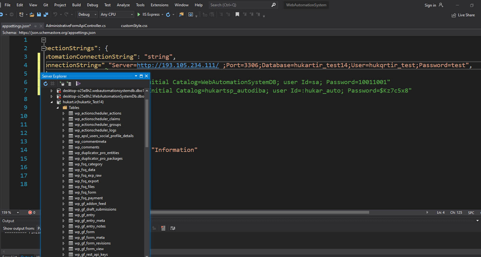Open the Extensions menu
The width and height of the screenshot is (481, 257).
coord(160,5)
